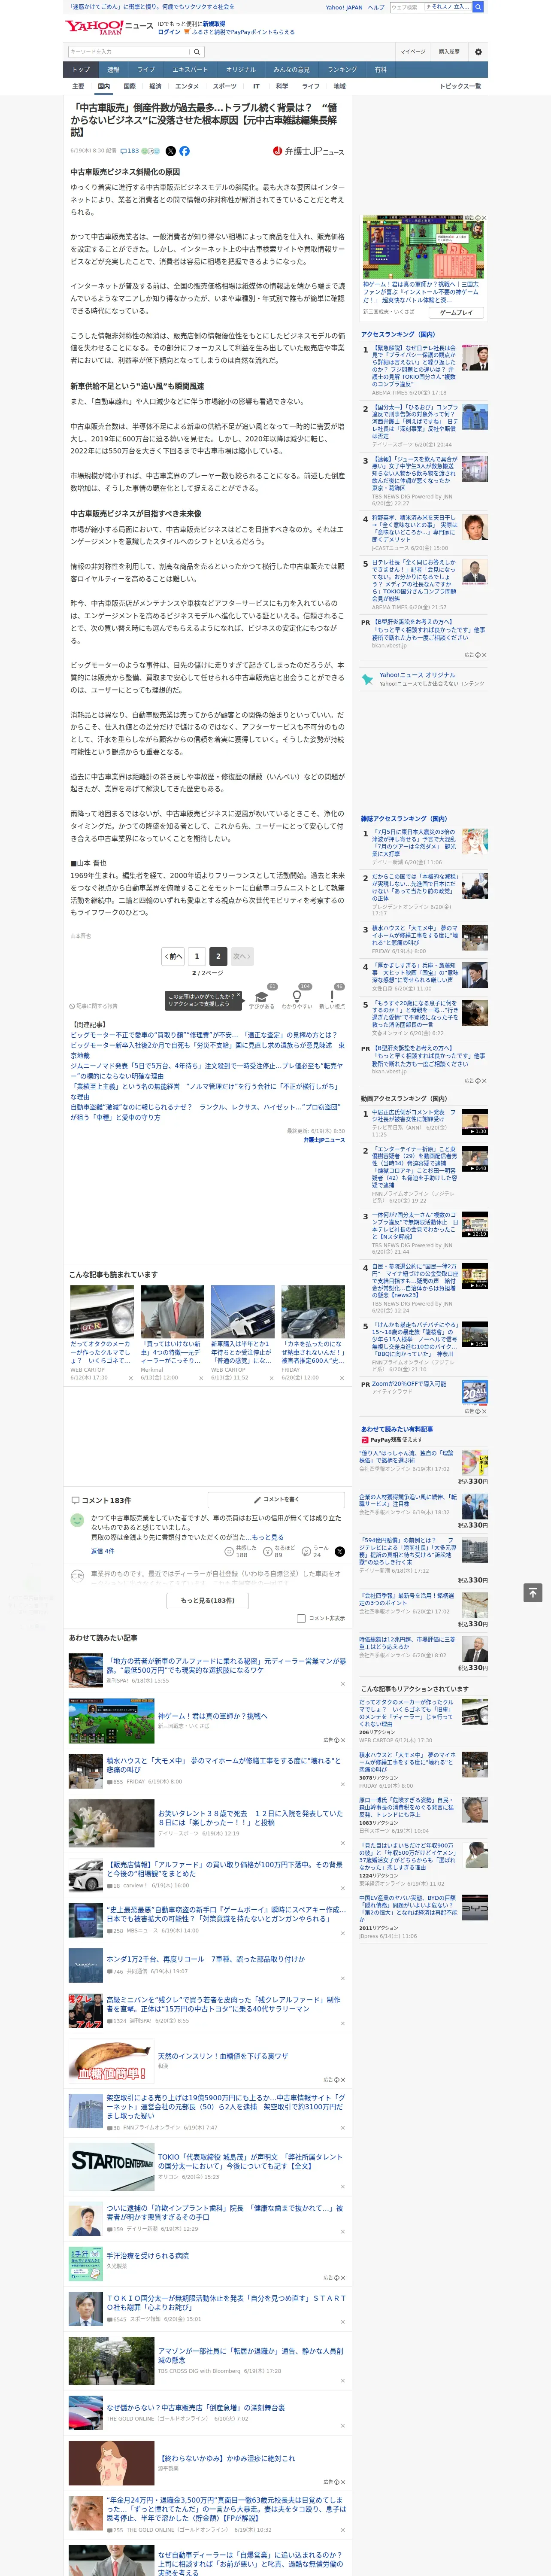This screenshot has height=2576, width=551.
Task: Open トピックス一覧 link
Action: 460,86
